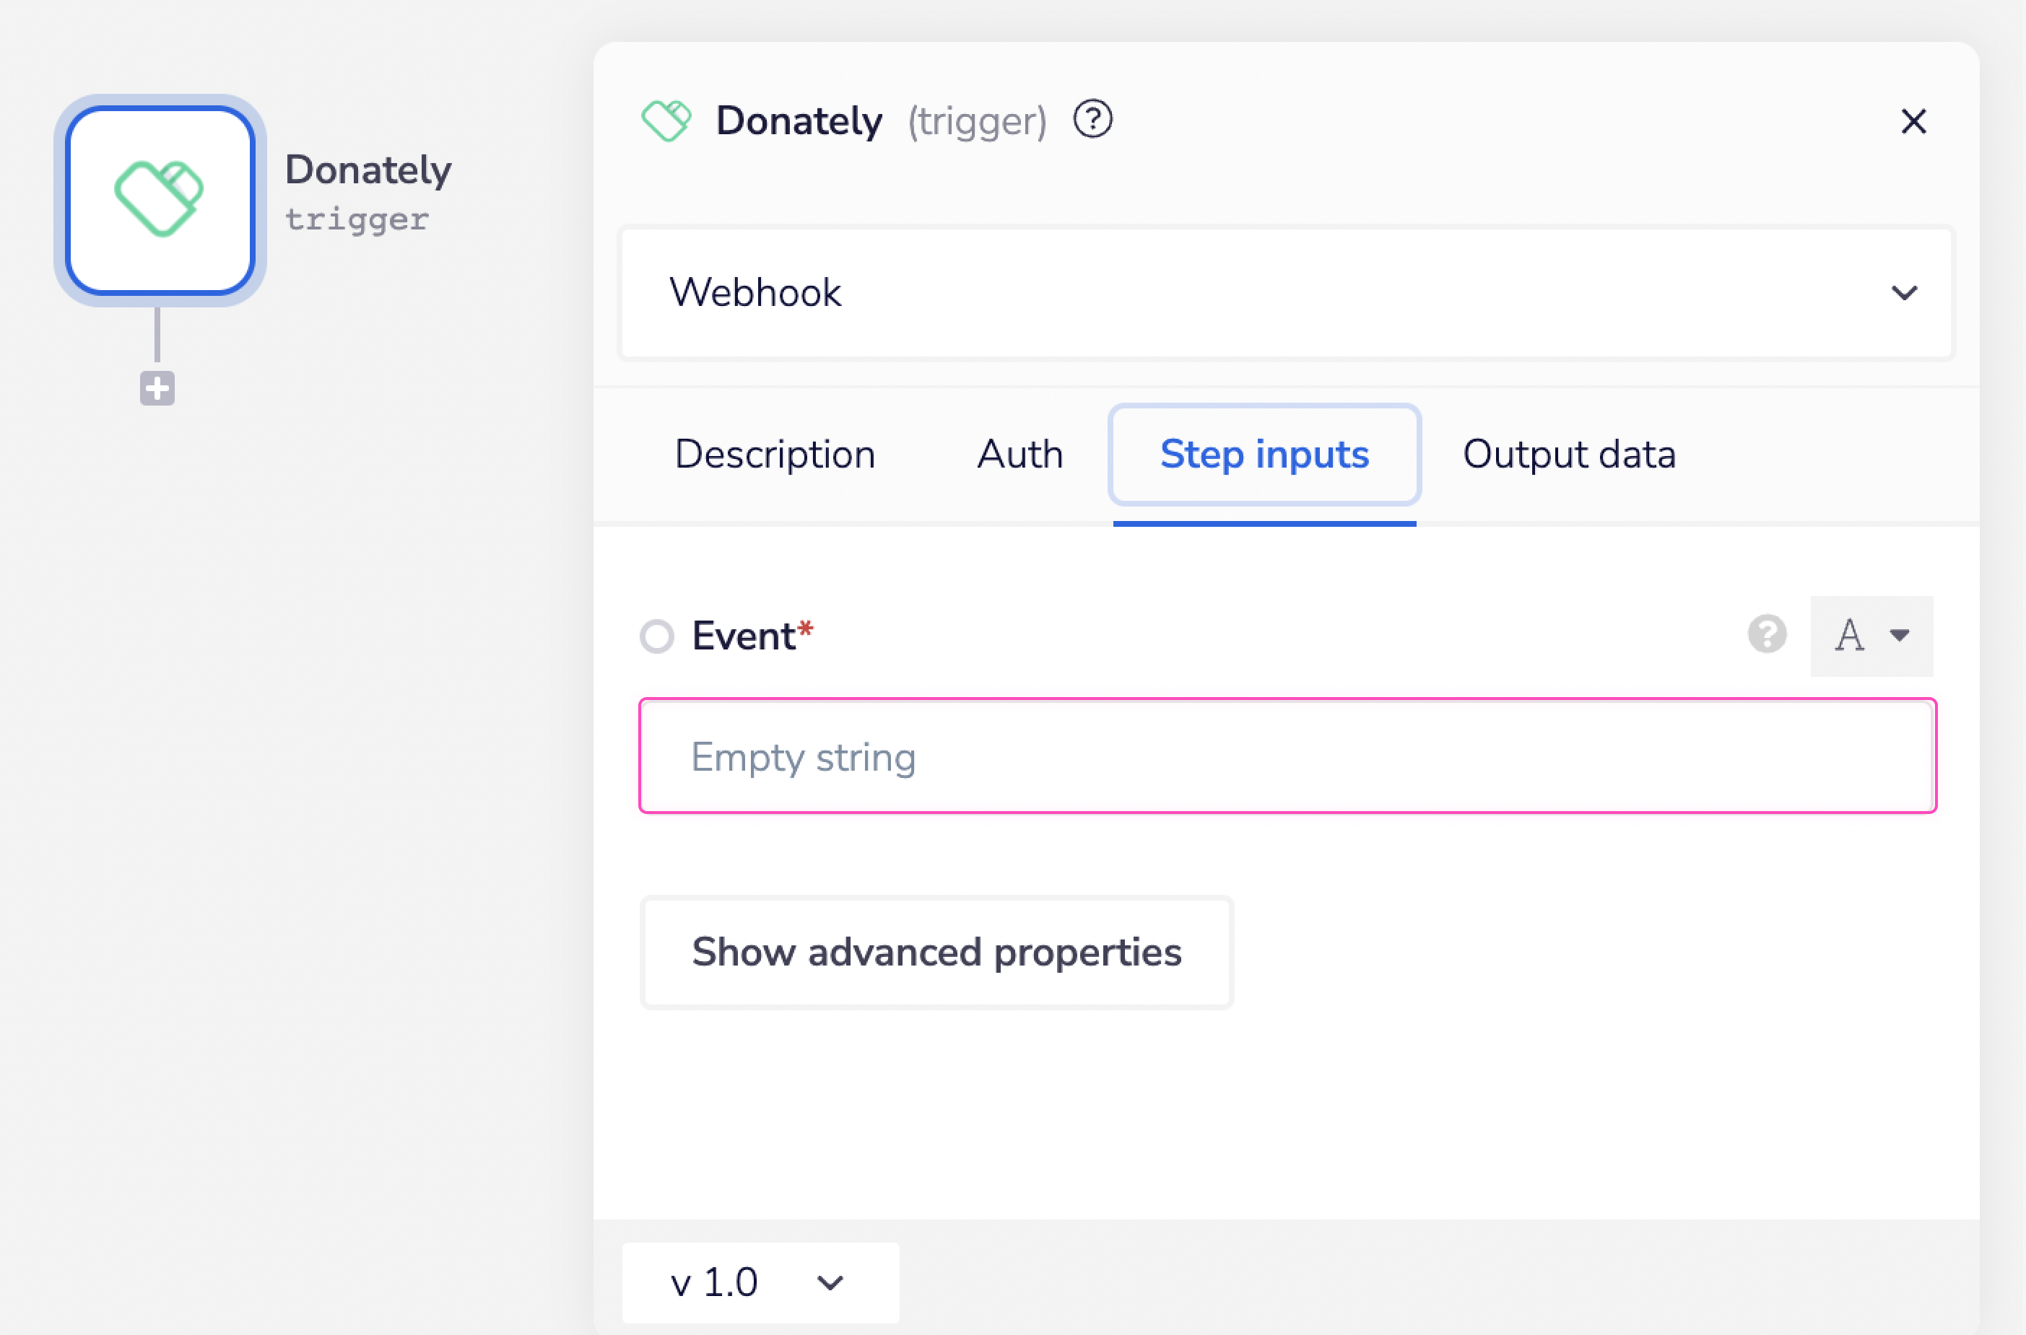The height and width of the screenshot is (1335, 2026).
Task: Click the question mark beside (trigger)
Action: pyautogui.click(x=1092, y=120)
